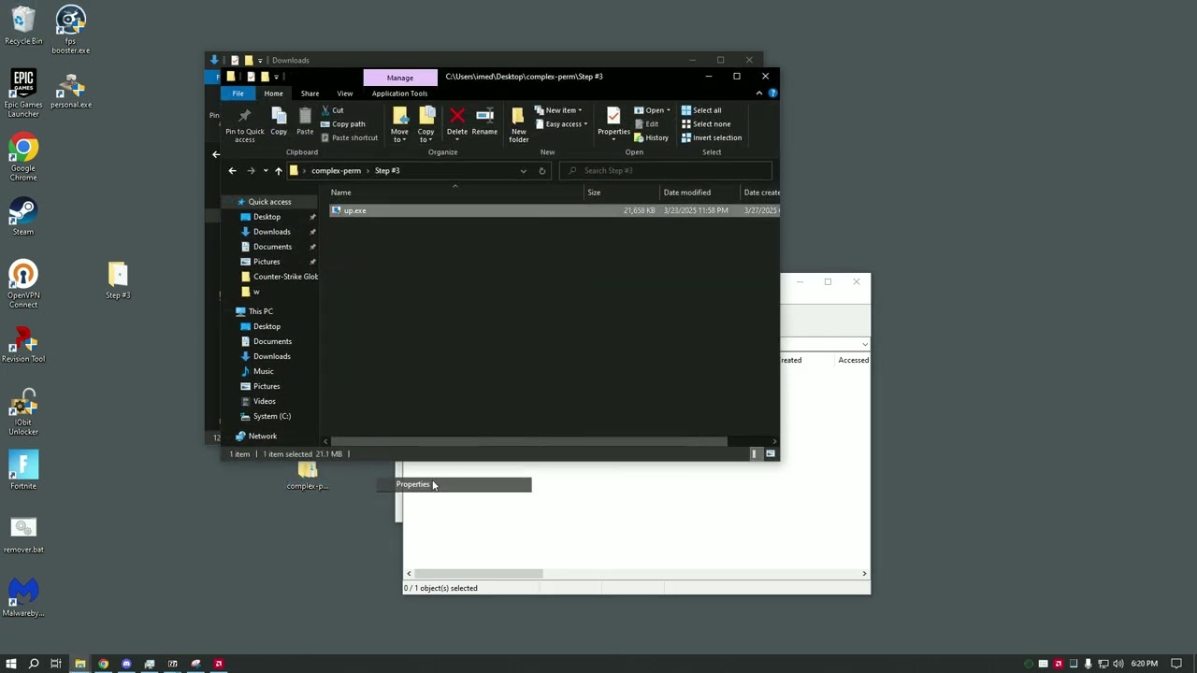
Task: Click Select none in ribbon
Action: click(x=706, y=123)
